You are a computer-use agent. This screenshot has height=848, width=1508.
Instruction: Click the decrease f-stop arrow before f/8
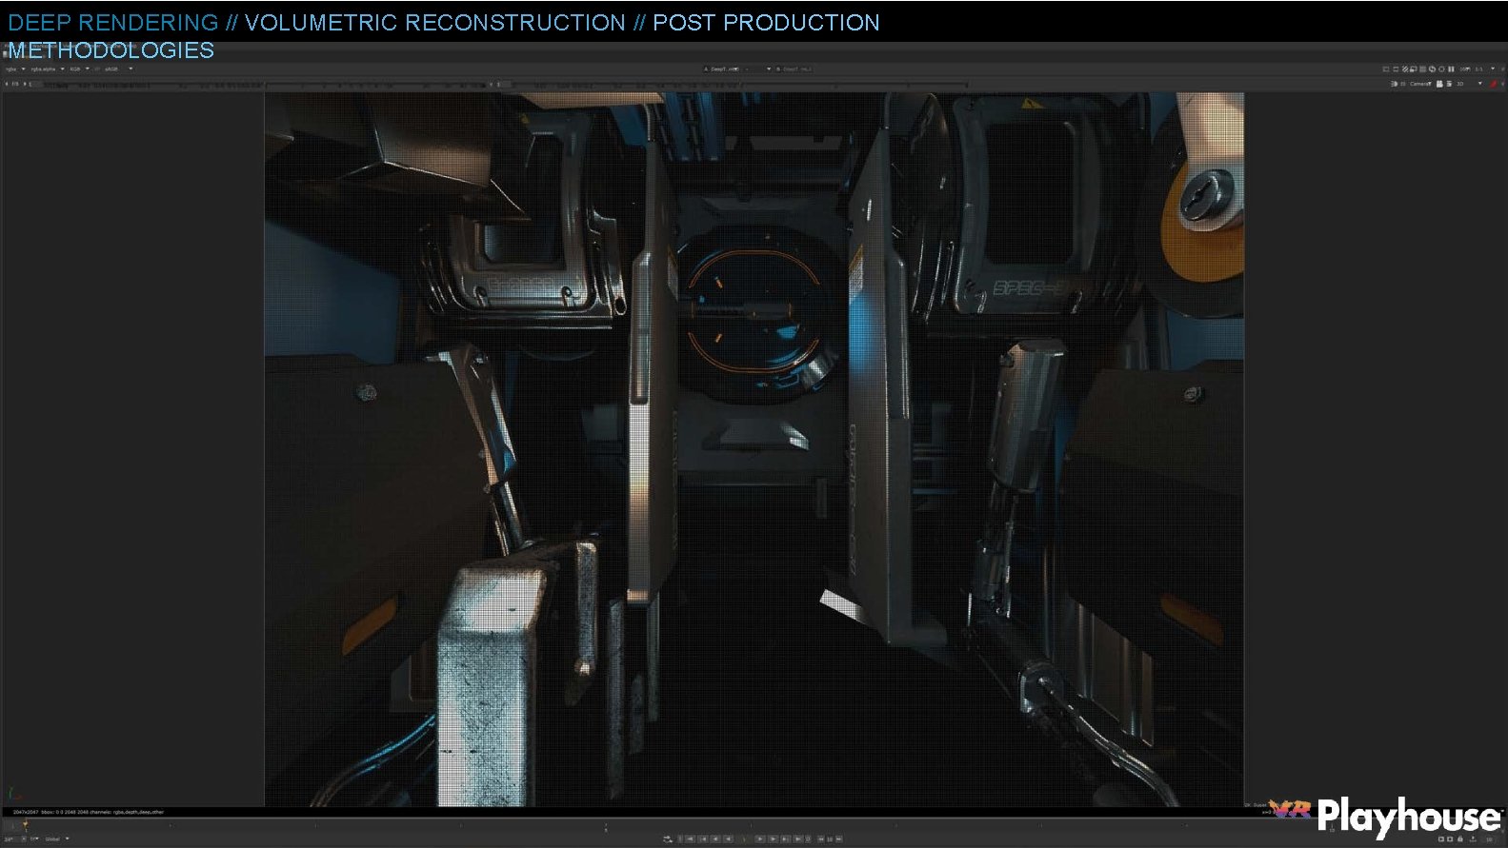pos(7,84)
